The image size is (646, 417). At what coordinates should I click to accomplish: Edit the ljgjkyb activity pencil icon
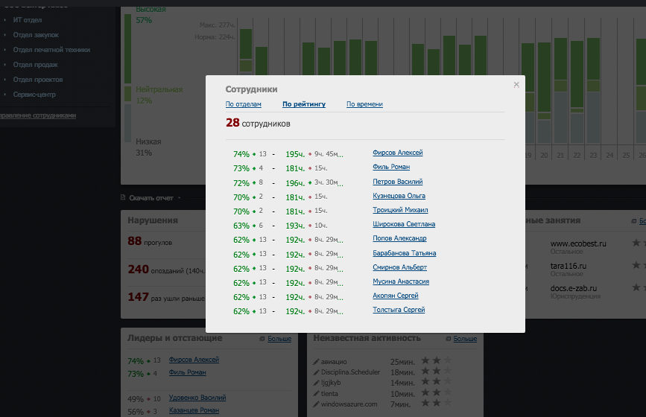click(316, 383)
